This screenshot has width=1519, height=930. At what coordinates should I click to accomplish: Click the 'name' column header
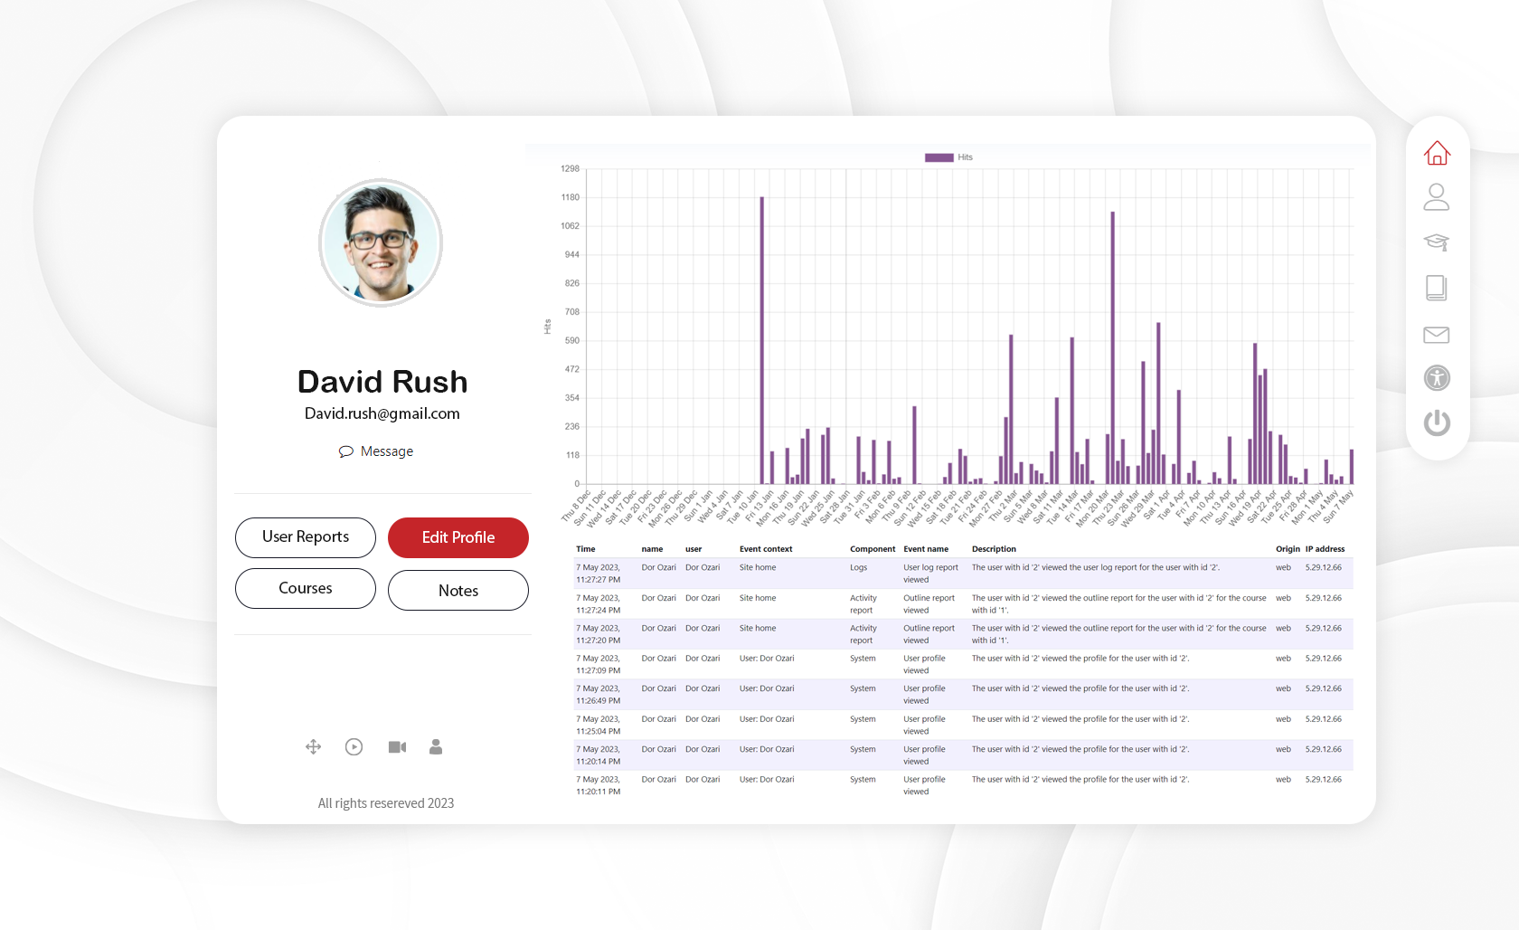(x=652, y=549)
